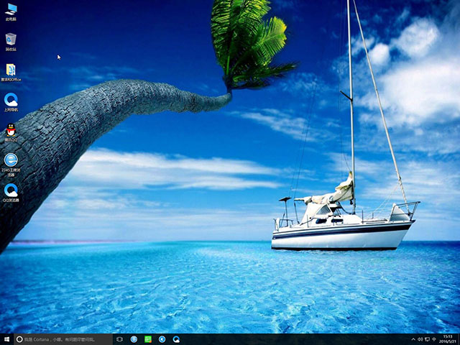Expand the hidden system tray icons
Image resolution: width=460 pixels, height=345 pixels.
413,339
